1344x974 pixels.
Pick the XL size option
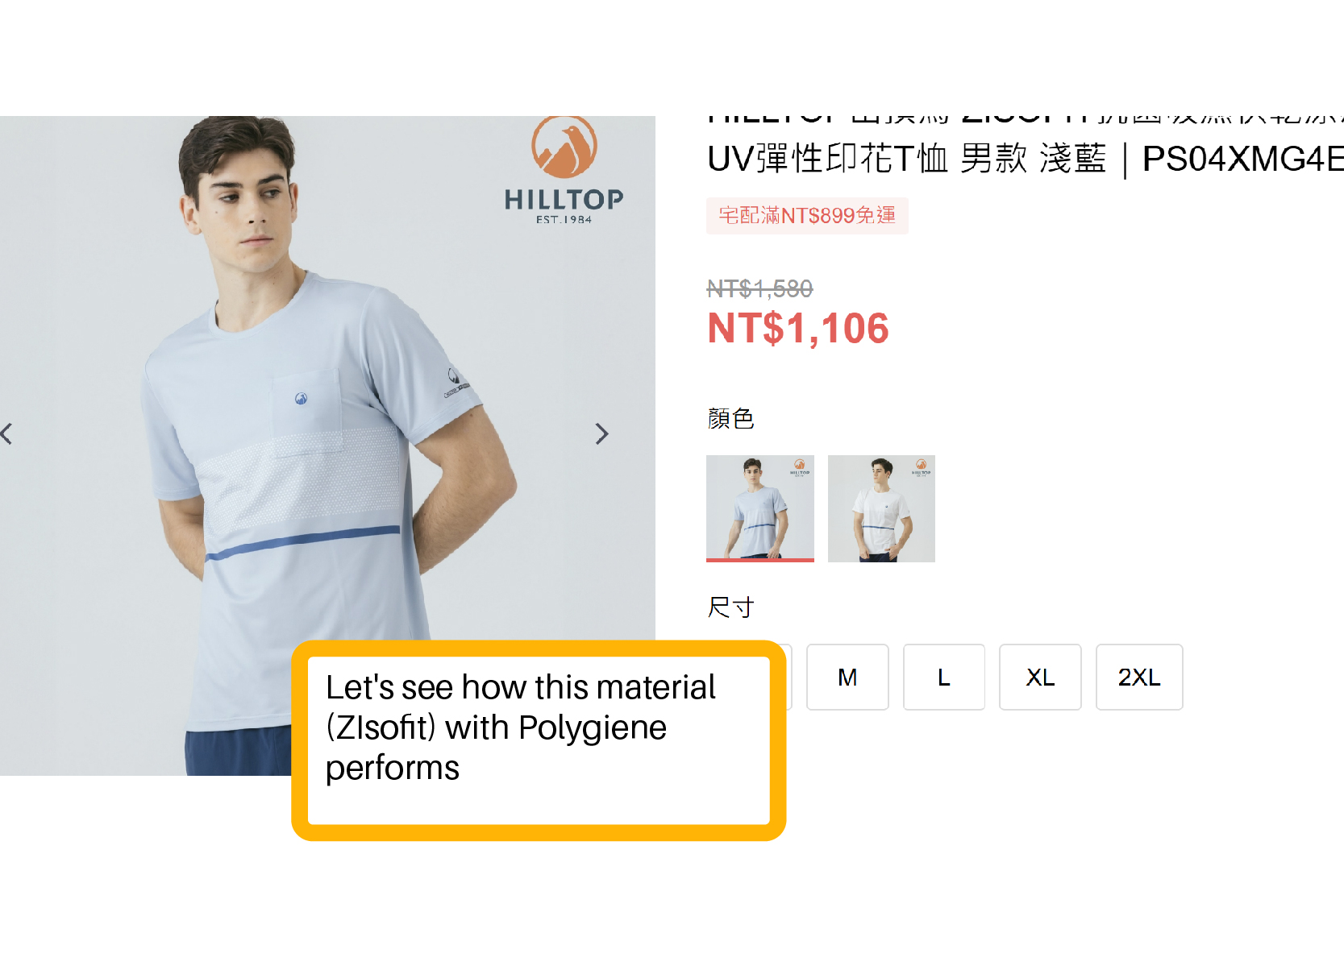coord(1040,677)
